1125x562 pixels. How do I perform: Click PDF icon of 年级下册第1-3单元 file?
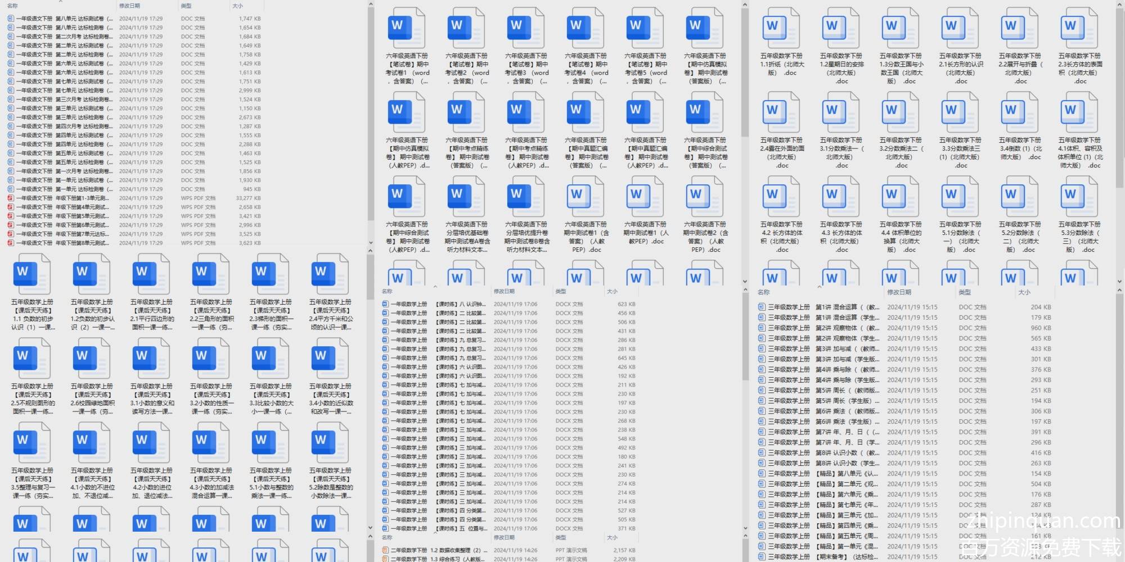click(10, 198)
